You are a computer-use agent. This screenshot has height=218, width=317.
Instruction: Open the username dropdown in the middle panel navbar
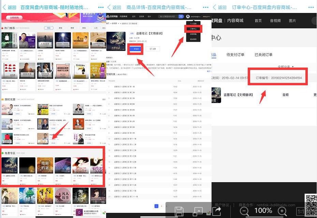[x=195, y=17]
